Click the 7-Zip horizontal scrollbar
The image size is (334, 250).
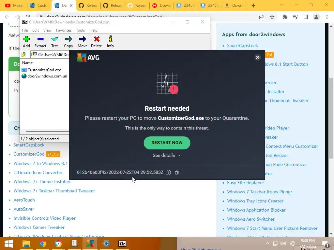[47, 132]
